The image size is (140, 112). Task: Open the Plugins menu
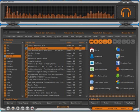click(x=79, y=37)
